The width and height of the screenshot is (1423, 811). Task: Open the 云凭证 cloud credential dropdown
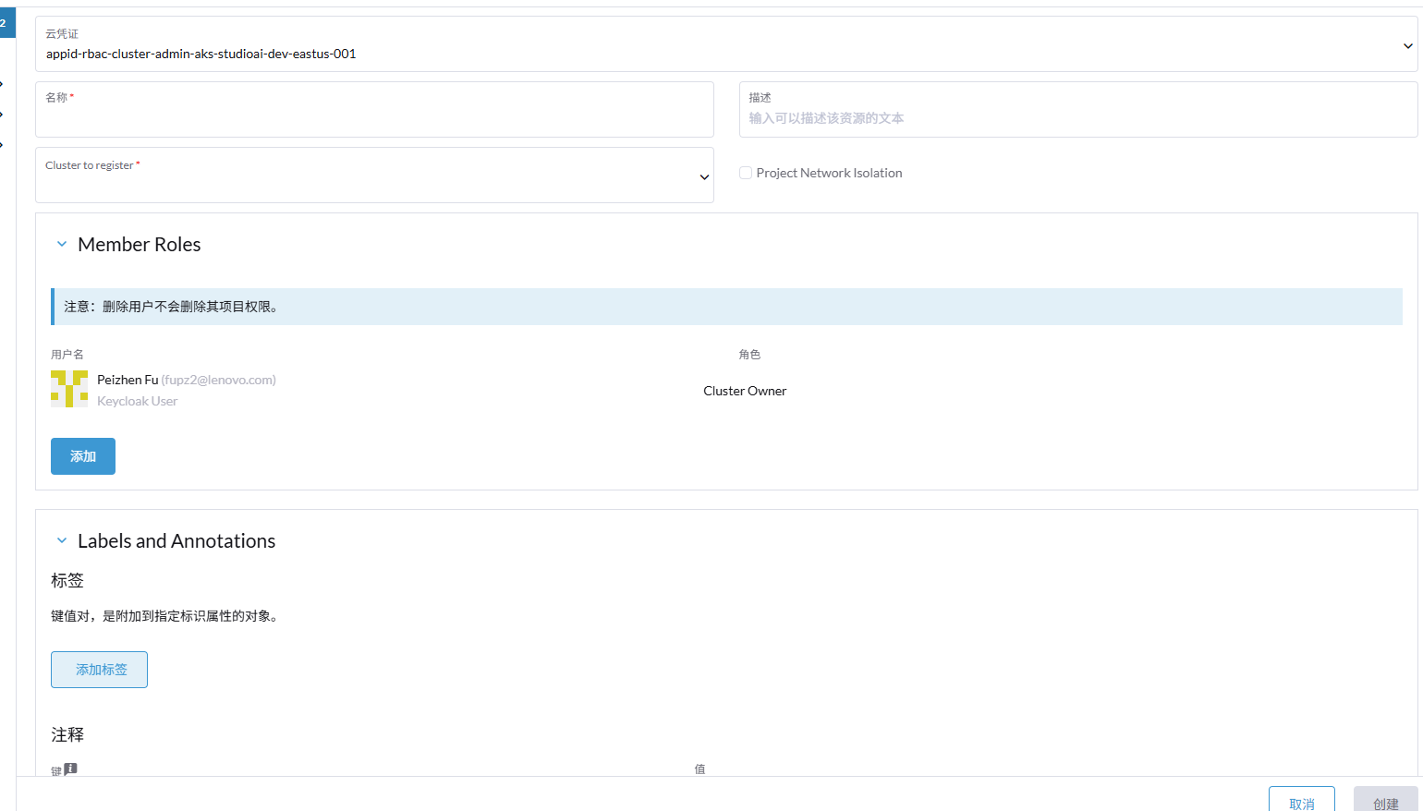725,44
